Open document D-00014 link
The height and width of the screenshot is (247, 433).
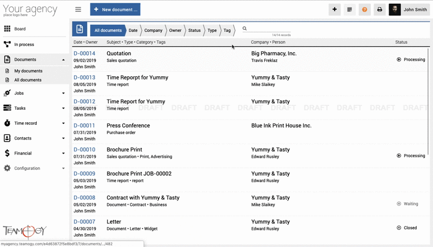point(84,54)
